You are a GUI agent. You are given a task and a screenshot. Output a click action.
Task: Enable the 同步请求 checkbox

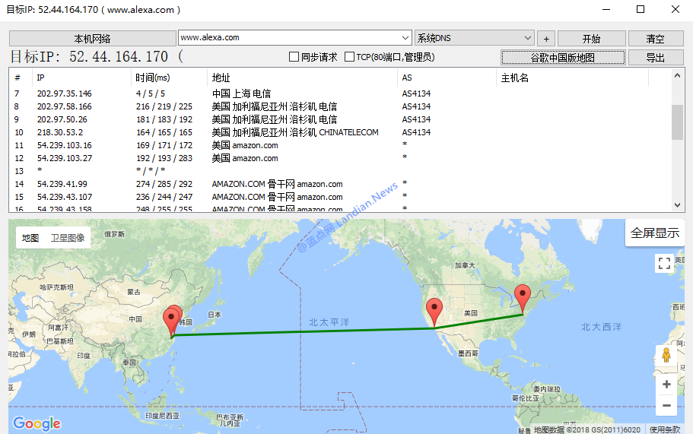tap(294, 57)
